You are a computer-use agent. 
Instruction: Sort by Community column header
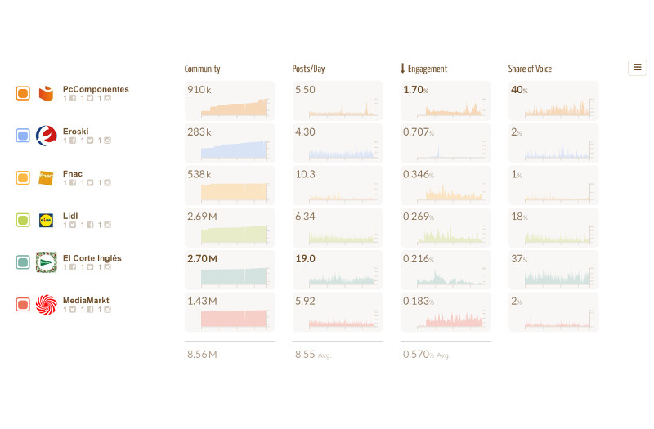202,69
